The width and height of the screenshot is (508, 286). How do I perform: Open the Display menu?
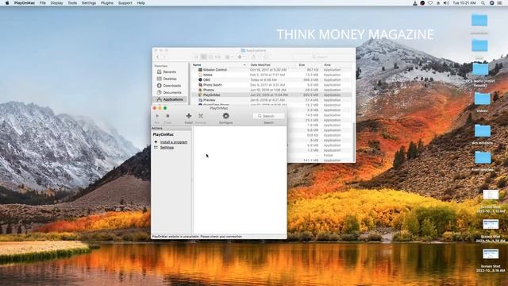(x=56, y=3)
